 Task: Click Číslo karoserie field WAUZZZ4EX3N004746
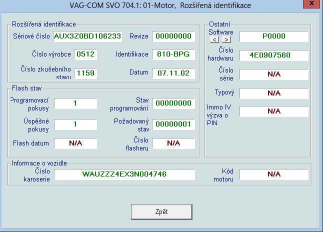pos(124,174)
